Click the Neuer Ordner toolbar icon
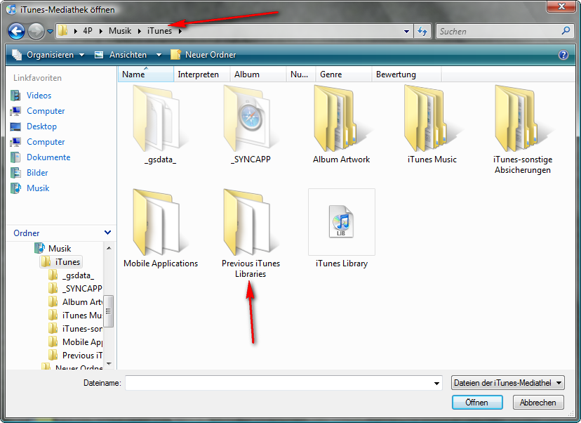The height and width of the screenshot is (423, 581). coord(175,55)
